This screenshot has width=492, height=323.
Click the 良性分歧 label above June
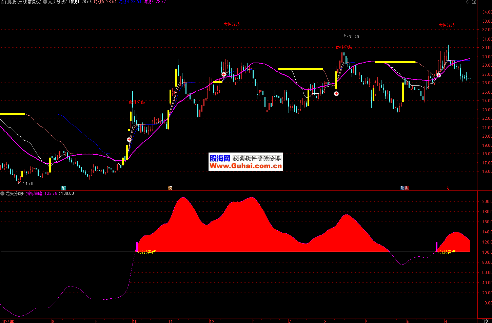tap(447, 25)
